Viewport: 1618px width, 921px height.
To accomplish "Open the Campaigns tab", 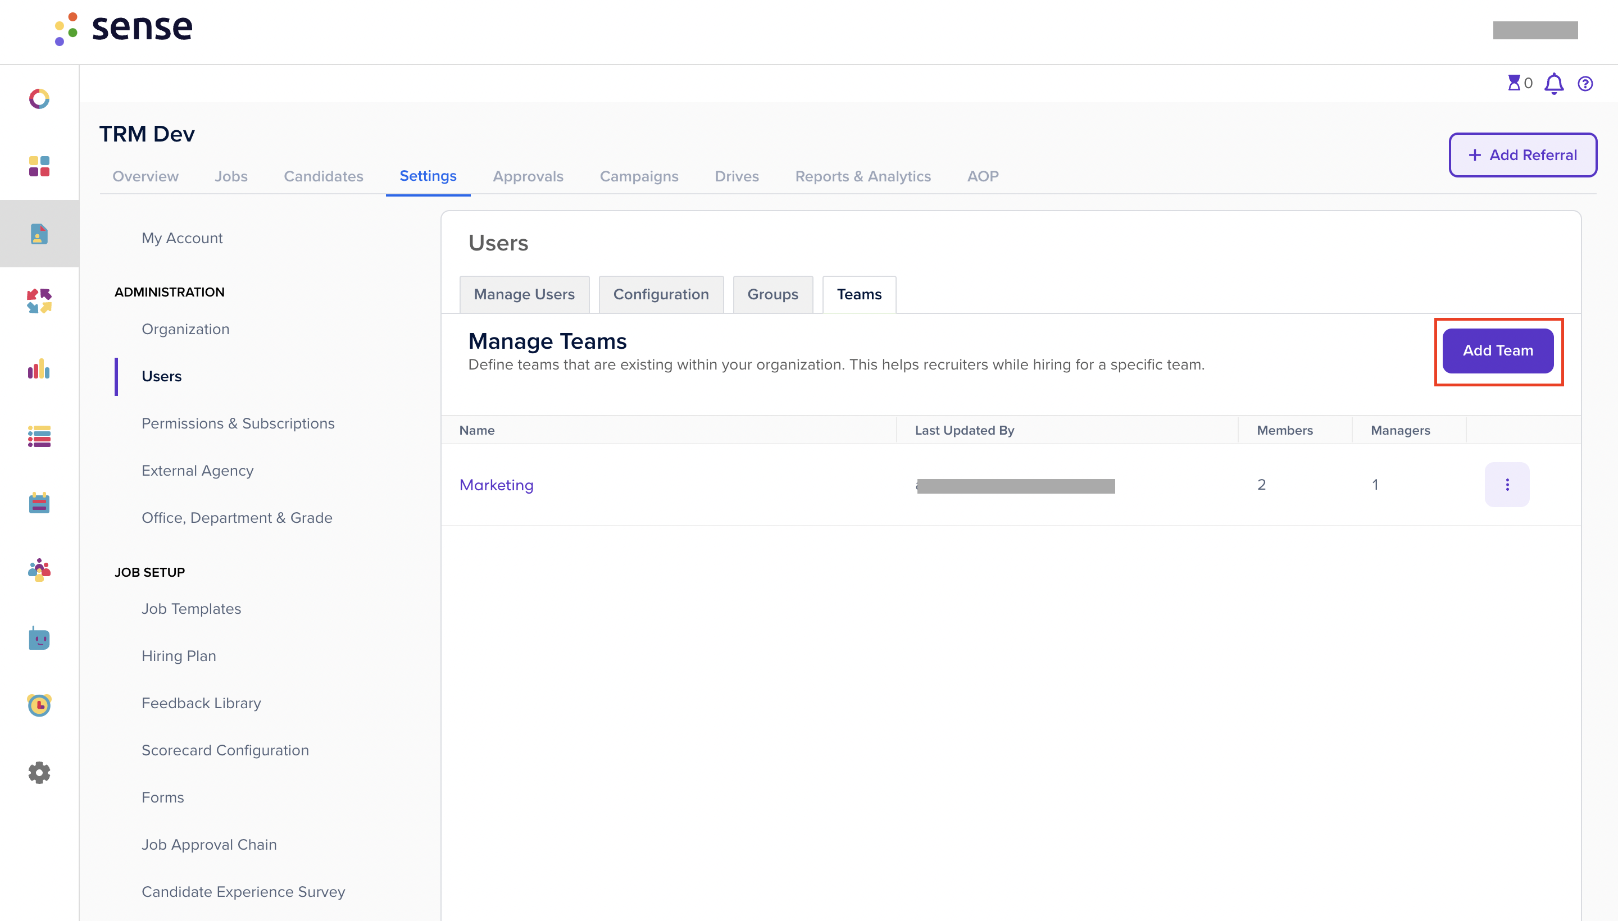I will click(x=639, y=176).
